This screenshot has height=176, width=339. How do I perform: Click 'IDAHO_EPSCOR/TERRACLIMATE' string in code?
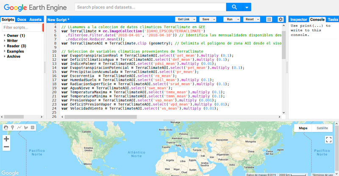tap(173, 31)
